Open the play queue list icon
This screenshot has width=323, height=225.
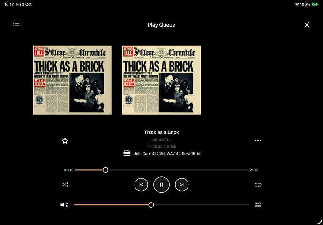point(16,24)
